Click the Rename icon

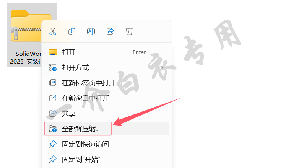pos(91,31)
